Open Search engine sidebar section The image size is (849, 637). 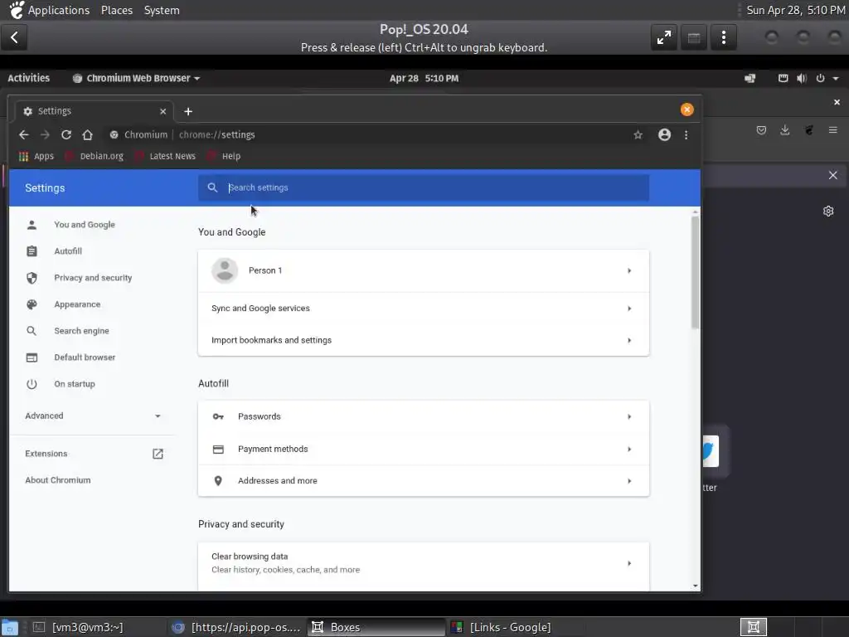[x=81, y=331]
